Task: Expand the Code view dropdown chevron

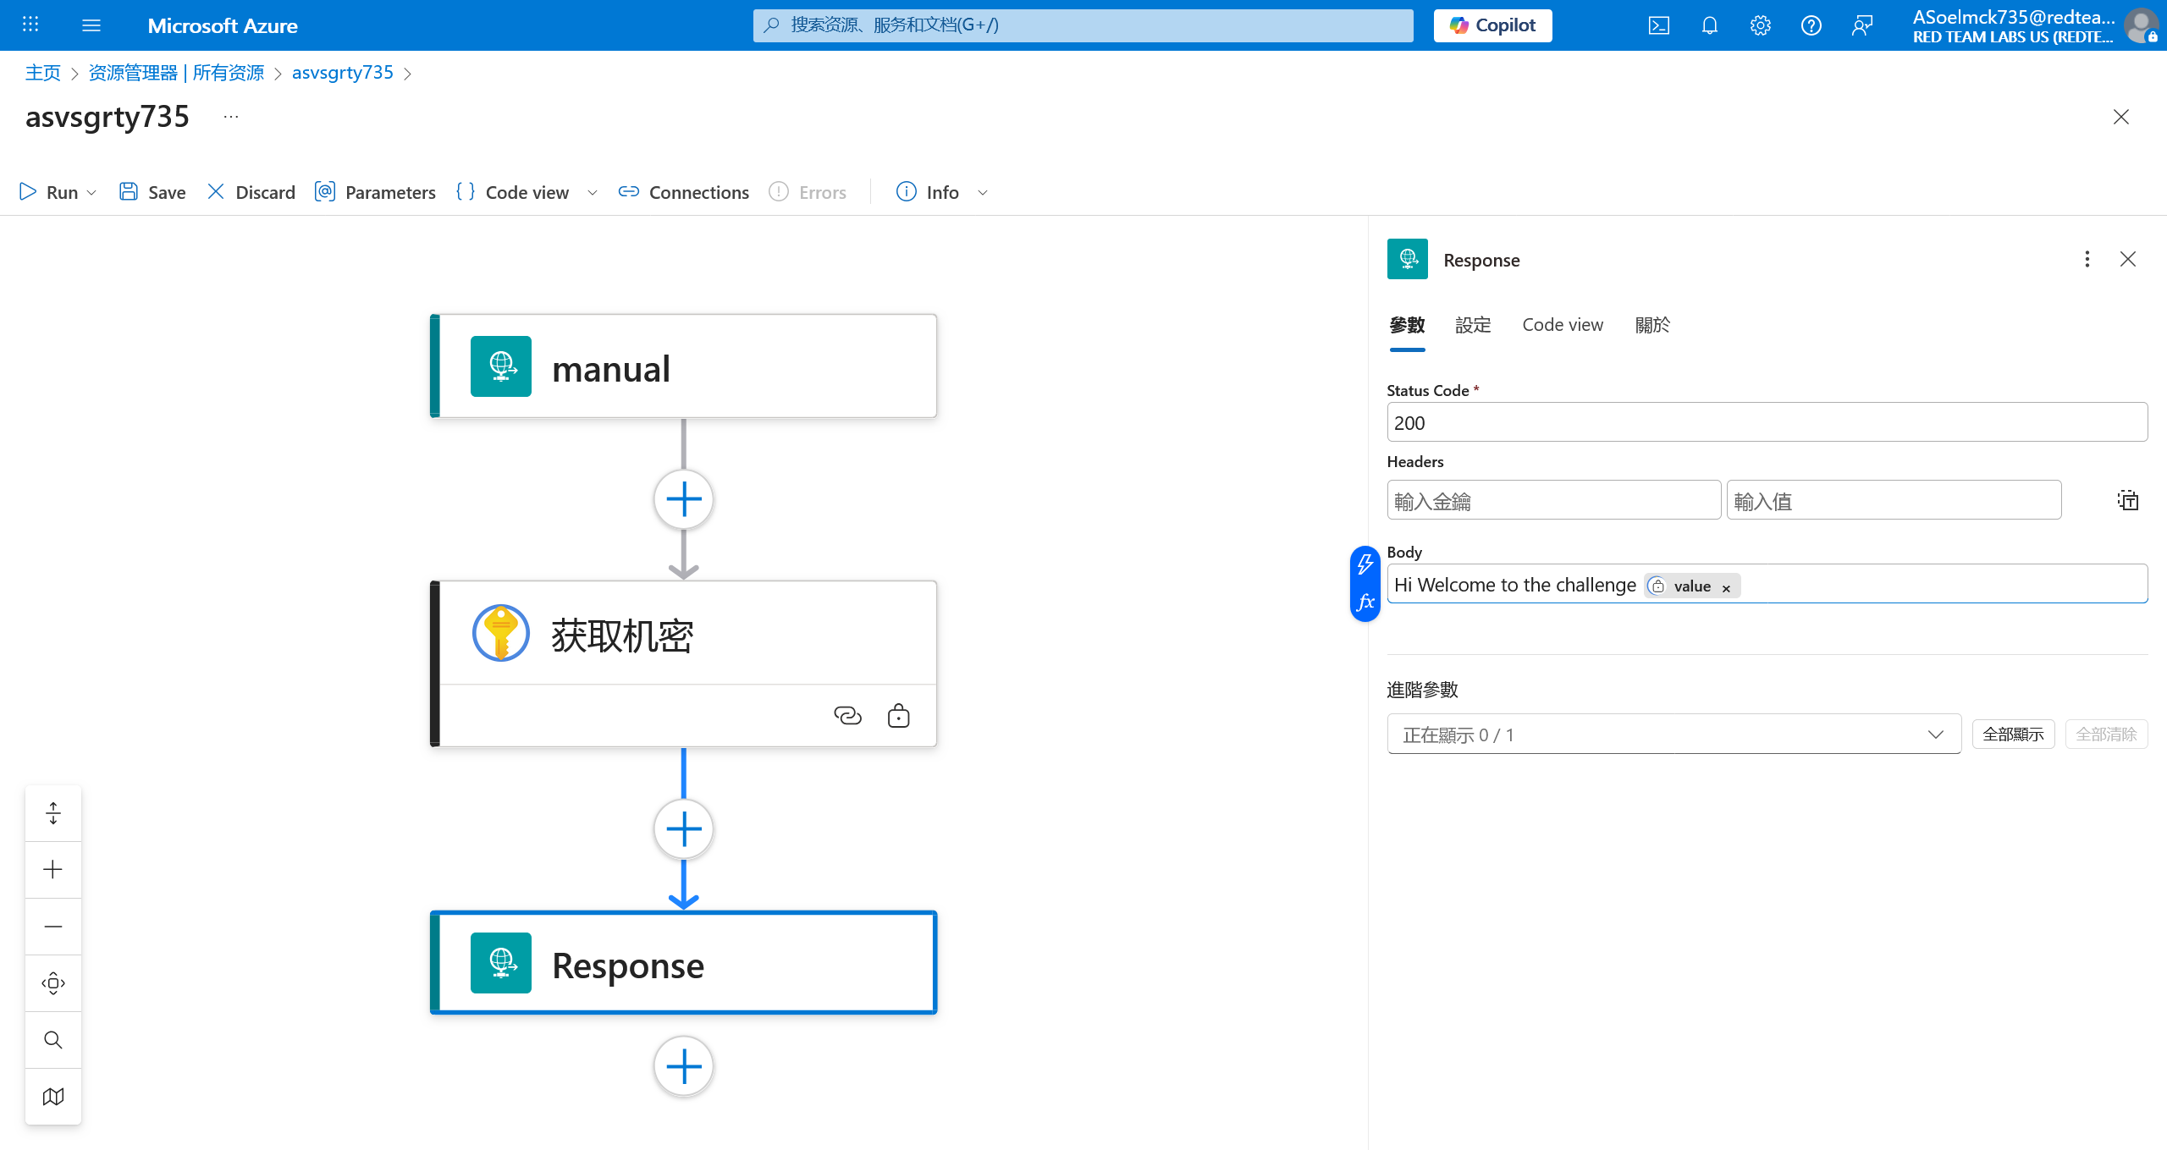Action: pos(593,193)
